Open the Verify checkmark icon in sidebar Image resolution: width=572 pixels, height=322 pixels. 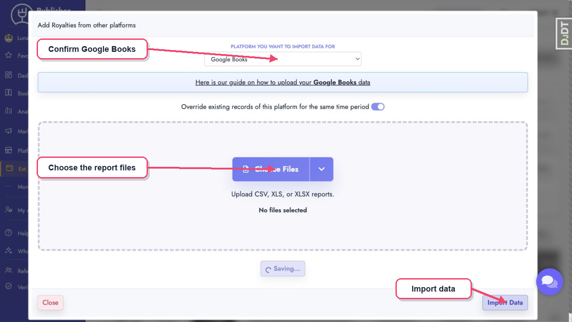pos(8,287)
